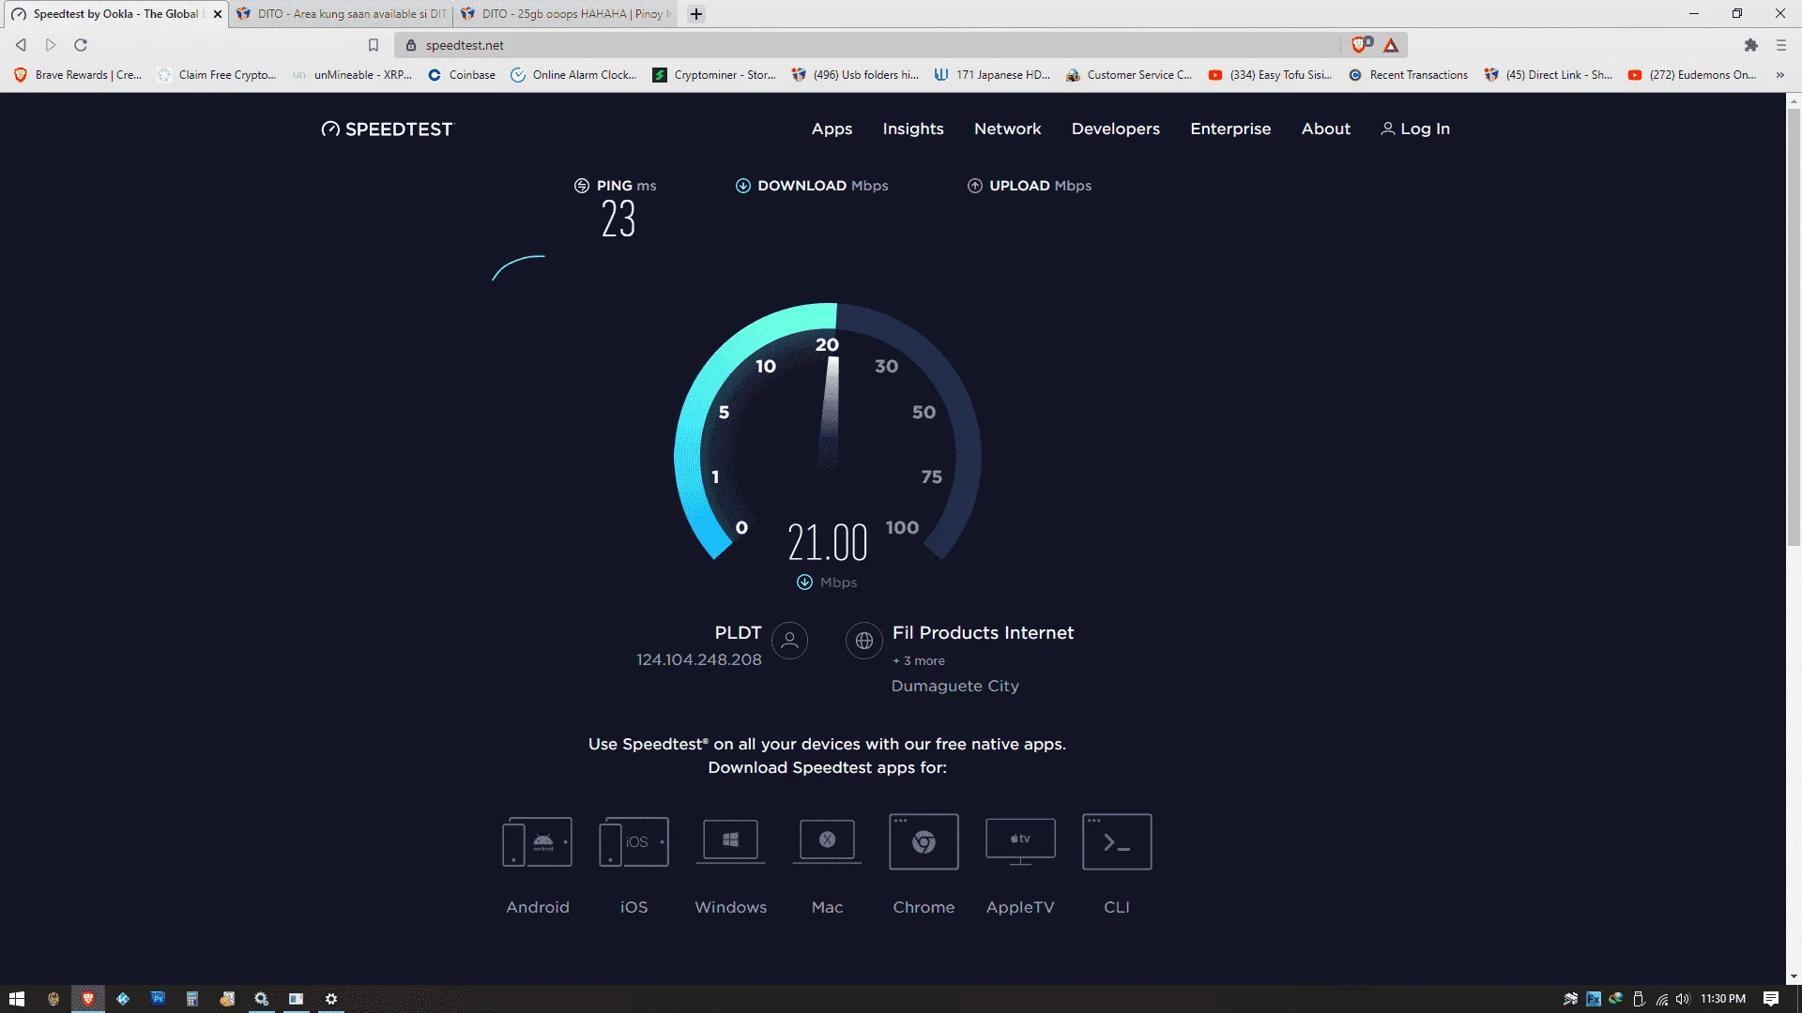The image size is (1802, 1013).
Task: Click the Brave Shields icon
Action: click(1360, 45)
